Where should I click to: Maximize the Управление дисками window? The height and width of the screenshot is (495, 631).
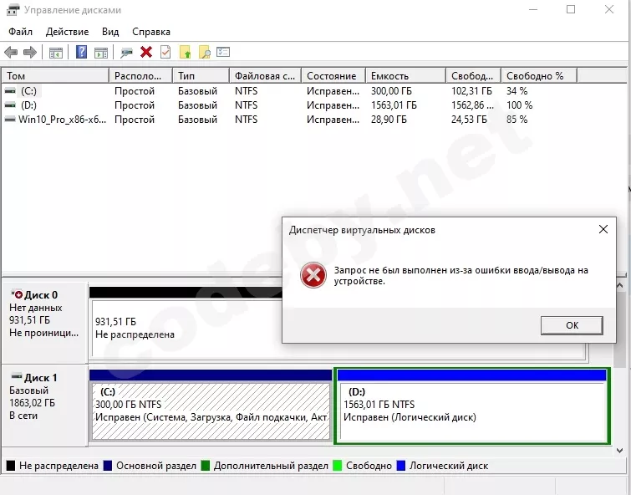point(571,9)
